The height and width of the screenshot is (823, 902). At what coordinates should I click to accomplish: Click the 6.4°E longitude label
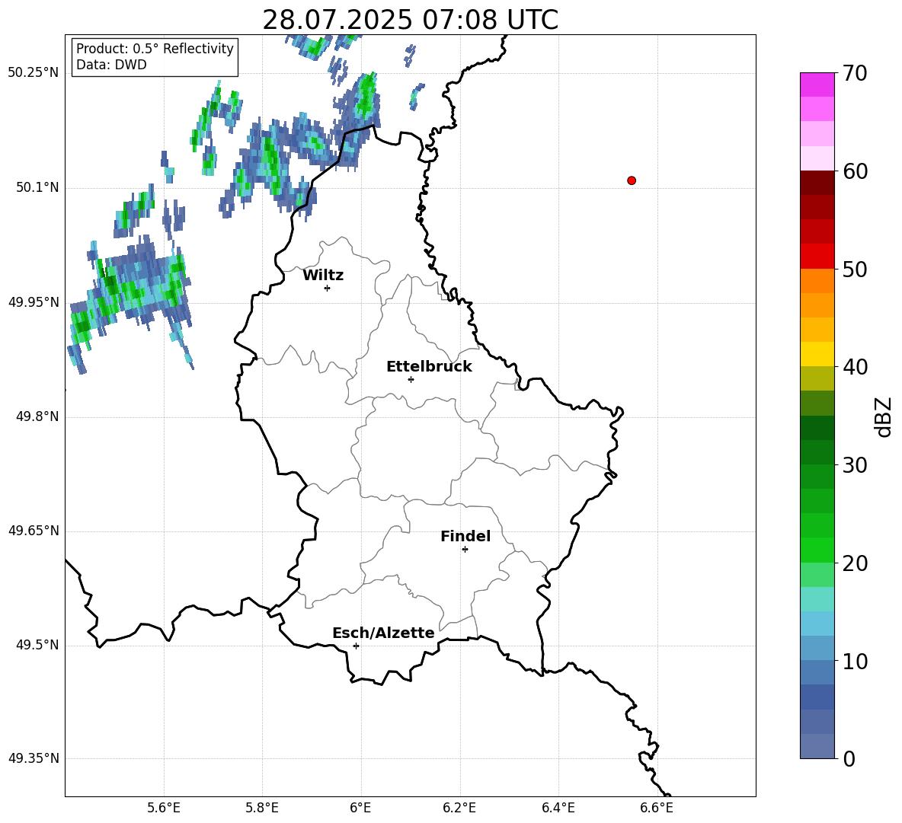(558, 808)
